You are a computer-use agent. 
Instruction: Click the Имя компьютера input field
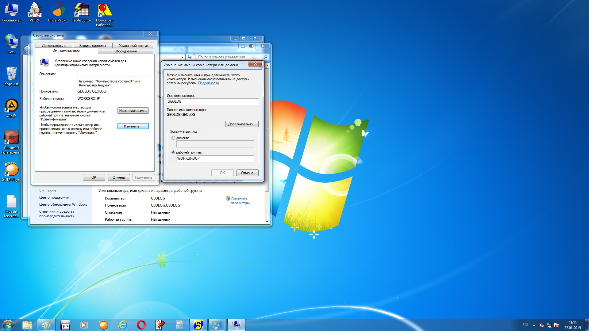coord(213,102)
